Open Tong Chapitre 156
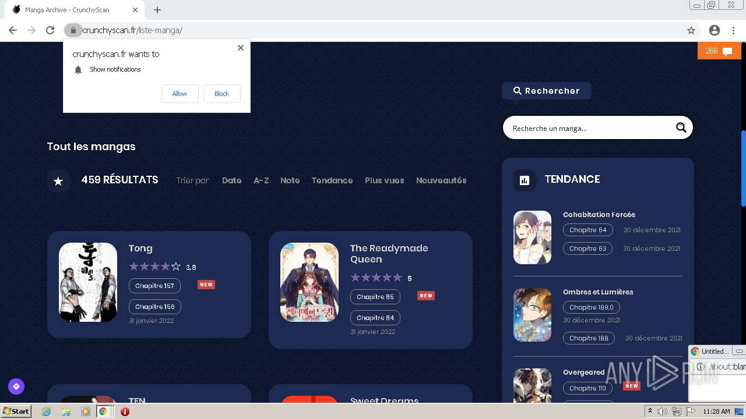746x419 pixels. (x=155, y=307)
